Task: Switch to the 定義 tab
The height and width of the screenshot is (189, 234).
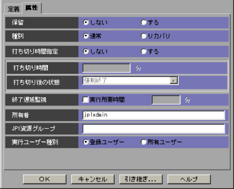Action: coord(13,9)
